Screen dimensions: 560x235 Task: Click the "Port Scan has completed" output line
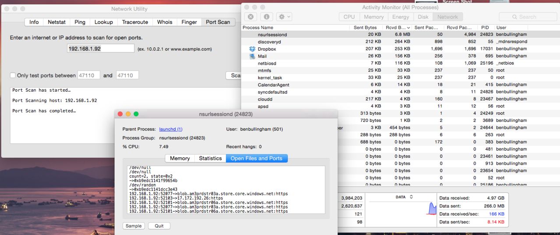point(44,111)
